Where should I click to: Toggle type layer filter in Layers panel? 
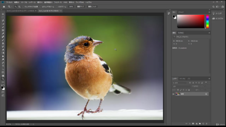(x=196, y=83)
